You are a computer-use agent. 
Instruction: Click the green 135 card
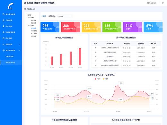click(112, 27)
